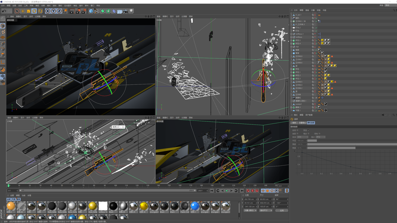
Task: Open the array modeling objects icon
Action: 108,11
